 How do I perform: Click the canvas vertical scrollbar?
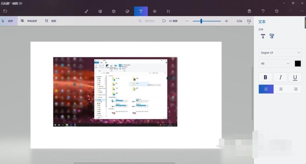(252, 93)
